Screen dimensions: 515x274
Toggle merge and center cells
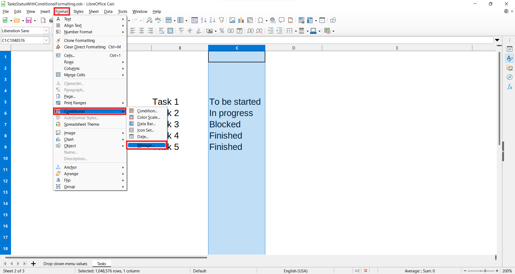pyautogui.click(x=170, y=31)
